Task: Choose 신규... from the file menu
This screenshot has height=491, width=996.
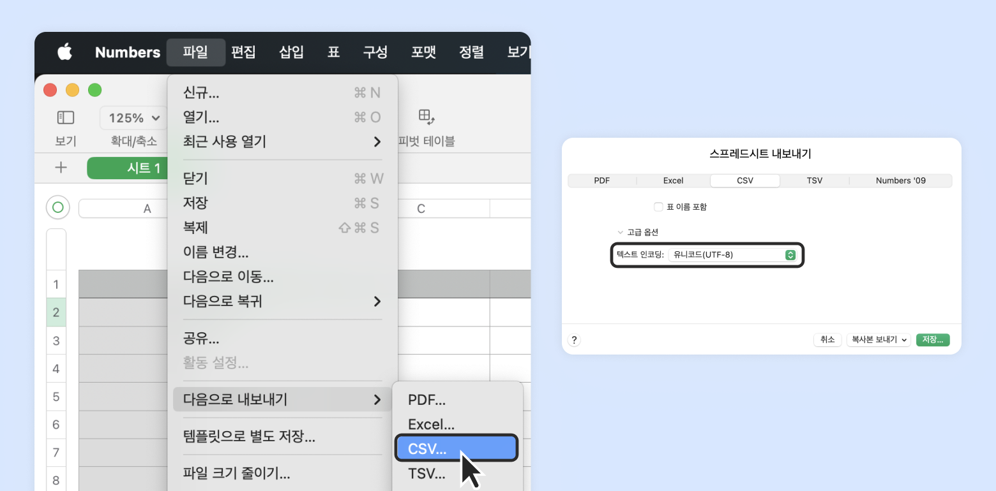Action: point(282,93)
